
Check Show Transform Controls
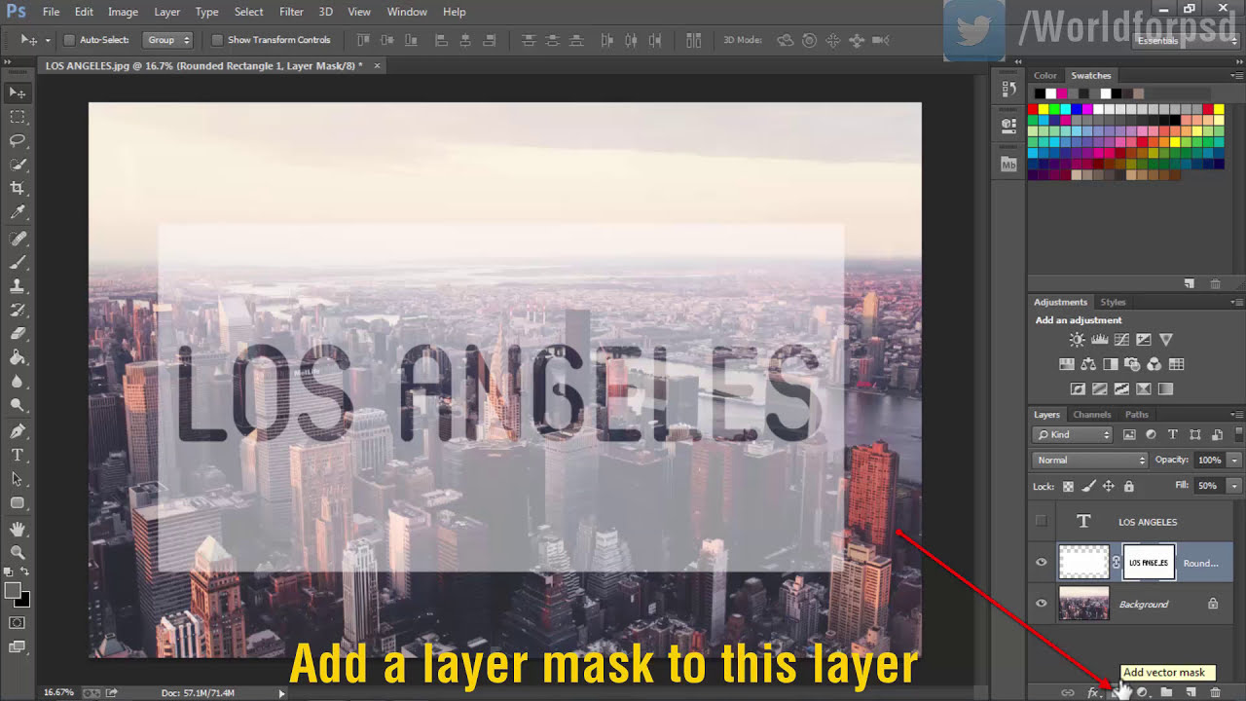(x=217, y=40)
